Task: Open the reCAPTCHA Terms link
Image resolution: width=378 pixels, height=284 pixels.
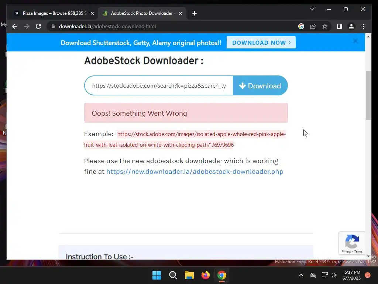Action: (358, 251)
